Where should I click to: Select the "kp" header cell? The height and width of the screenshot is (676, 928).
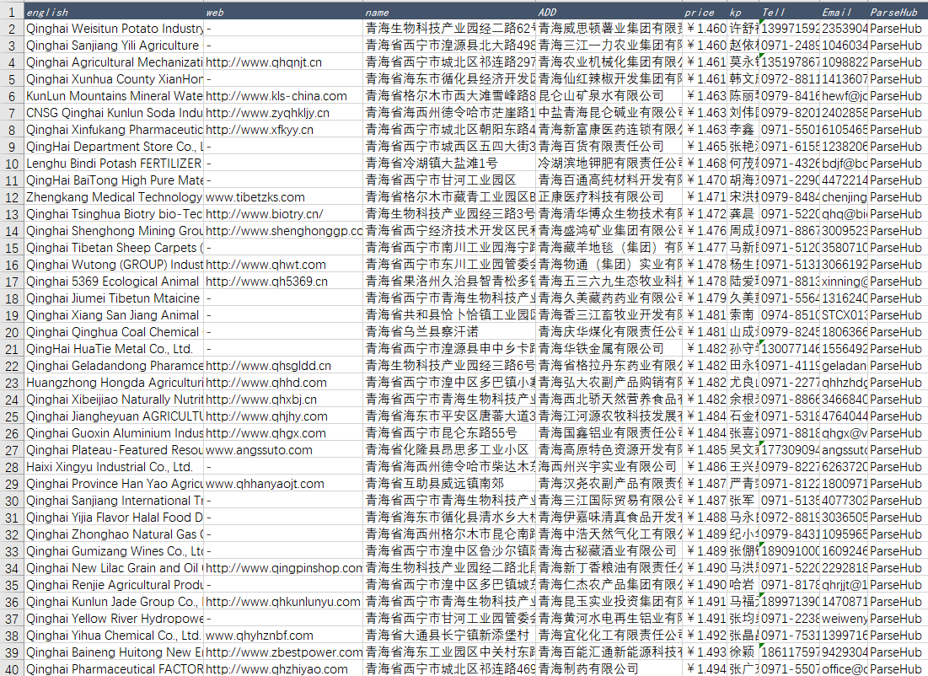coord(743,12)
